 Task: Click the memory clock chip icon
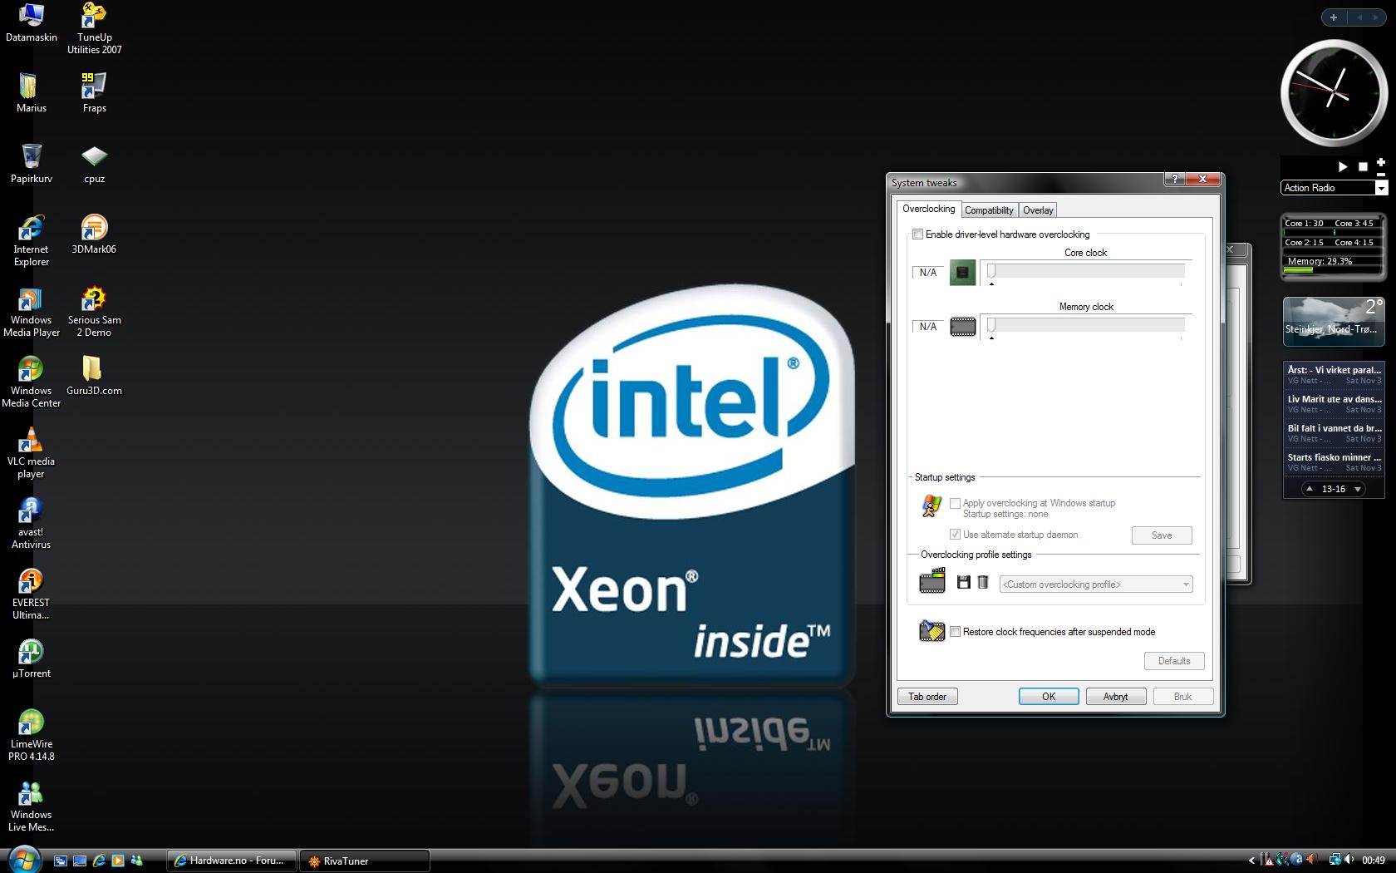(x=962, y=327)
